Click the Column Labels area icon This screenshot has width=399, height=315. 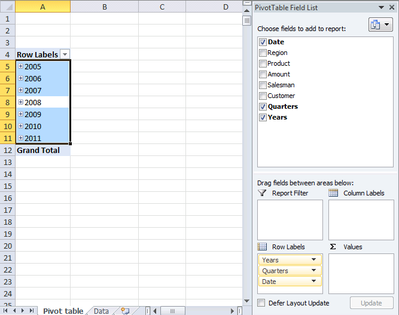coord(333,193)
